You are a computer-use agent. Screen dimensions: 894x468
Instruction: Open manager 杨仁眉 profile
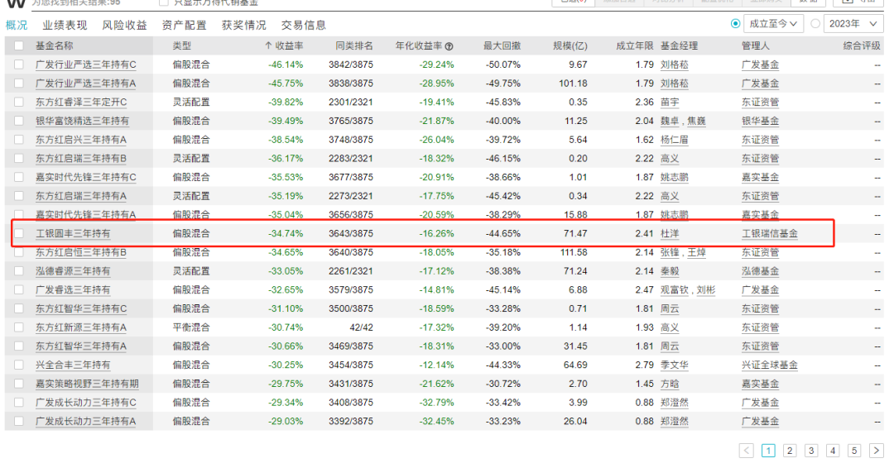pyautogui.click(x=675, y=140)
